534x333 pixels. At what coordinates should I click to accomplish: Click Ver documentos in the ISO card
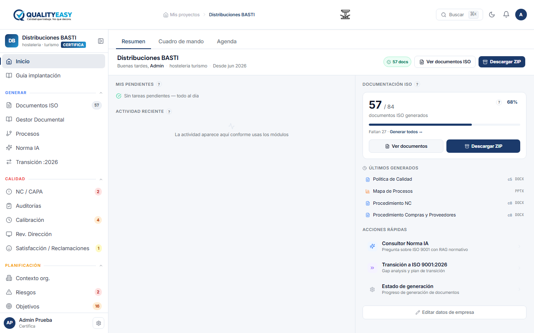tap(406, 146)
